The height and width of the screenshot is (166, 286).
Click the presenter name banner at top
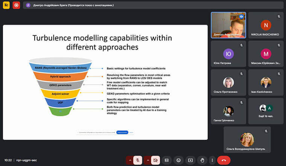tap(71, 5)
